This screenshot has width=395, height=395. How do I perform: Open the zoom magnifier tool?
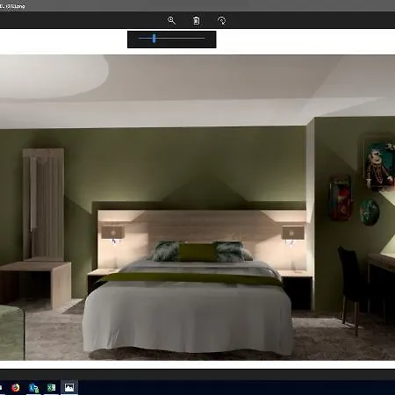[x=171, y=20]
